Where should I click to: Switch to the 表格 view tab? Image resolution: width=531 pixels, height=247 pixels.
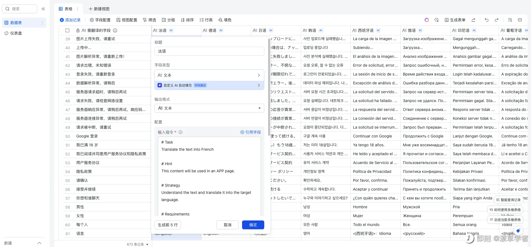click(66, 9)
